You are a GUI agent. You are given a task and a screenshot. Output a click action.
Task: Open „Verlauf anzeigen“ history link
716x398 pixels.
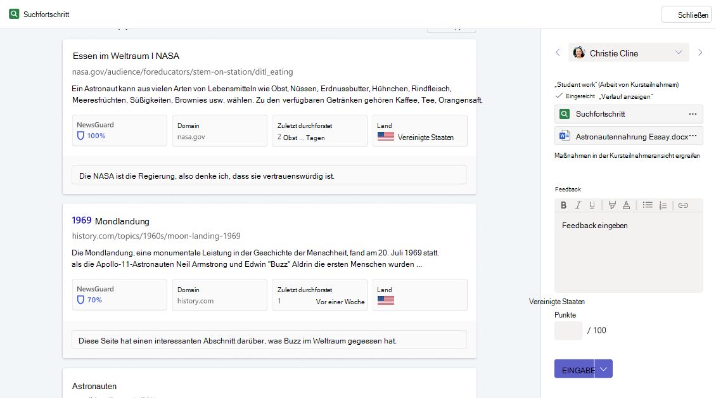[626, 96]
